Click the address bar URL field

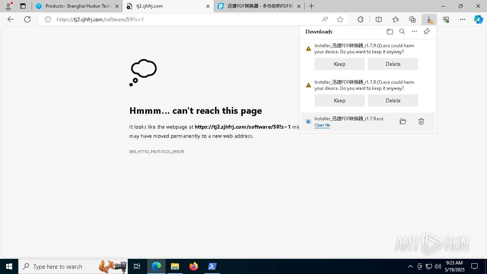[x=186, y=19]
